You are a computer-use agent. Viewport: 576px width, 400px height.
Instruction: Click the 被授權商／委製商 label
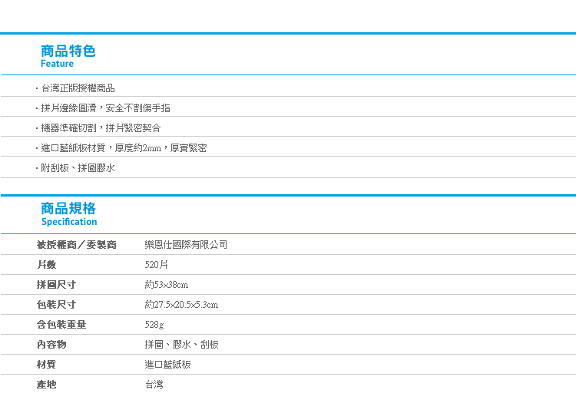(x=76, y=245)
